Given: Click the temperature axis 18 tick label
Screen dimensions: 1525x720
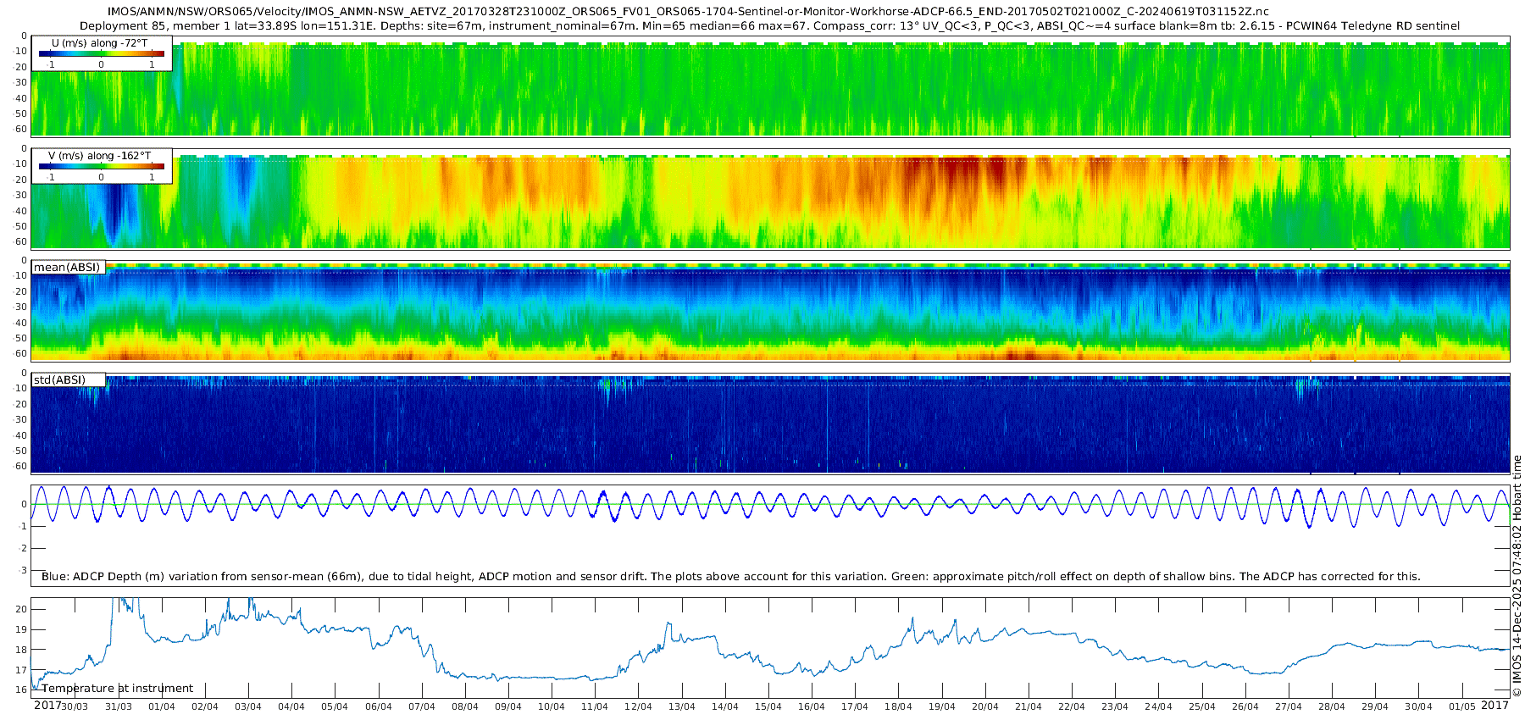Looking at the screenshot, I should click(21, 650).
